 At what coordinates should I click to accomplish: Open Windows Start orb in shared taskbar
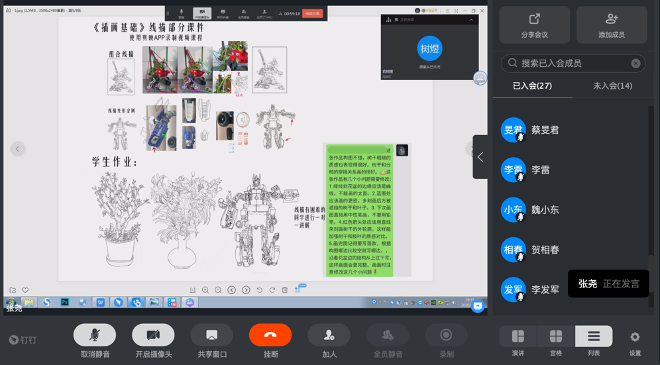pos(11,302)
